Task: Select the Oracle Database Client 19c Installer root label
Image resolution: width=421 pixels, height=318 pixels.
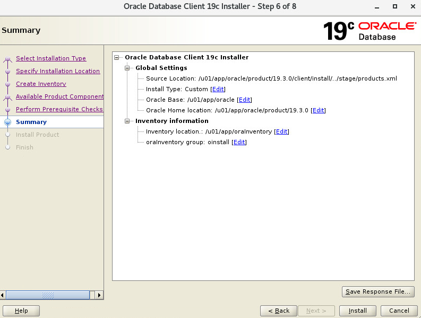Action: [x=186, y=57]
